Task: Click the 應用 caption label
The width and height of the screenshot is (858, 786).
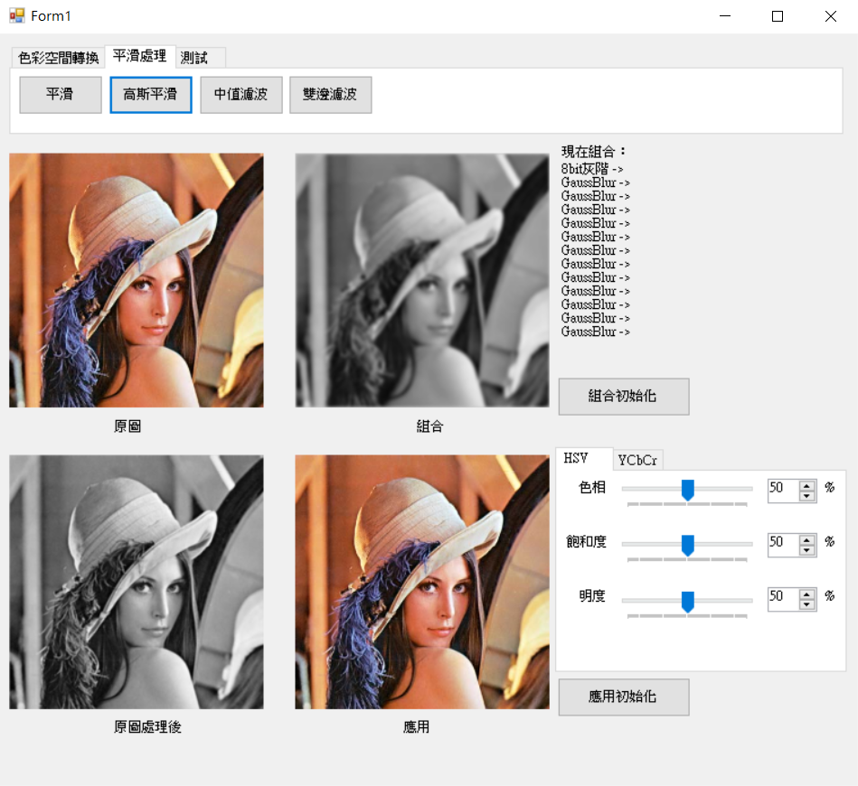Action: 417,727
